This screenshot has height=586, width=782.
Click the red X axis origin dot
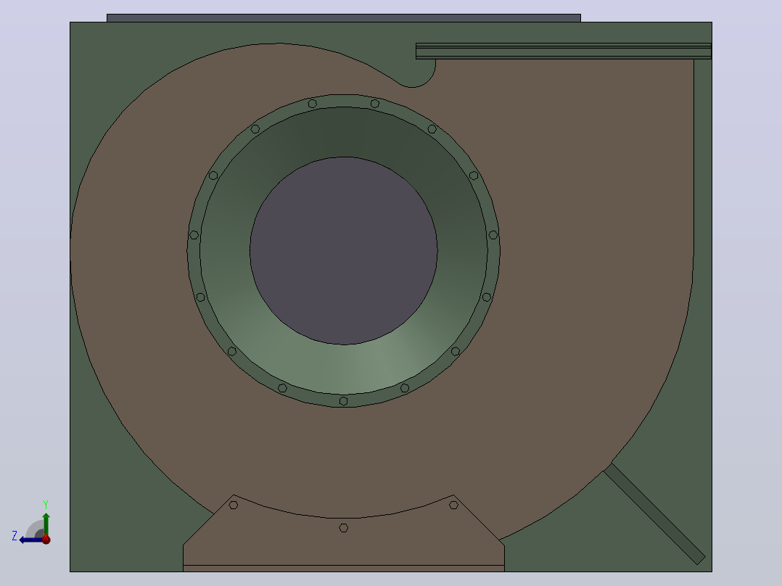pos(46,539)
